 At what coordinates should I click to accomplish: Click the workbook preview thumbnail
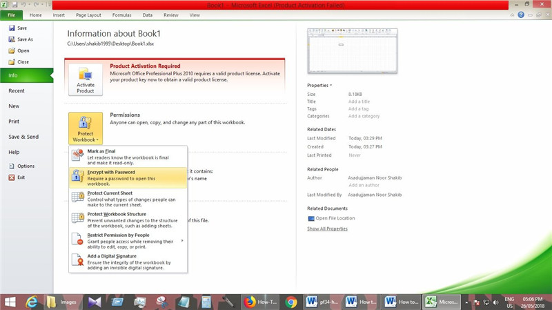tap(352, 51)
